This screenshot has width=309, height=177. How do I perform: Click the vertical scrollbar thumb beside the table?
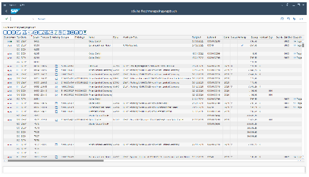tap(303, 45)
